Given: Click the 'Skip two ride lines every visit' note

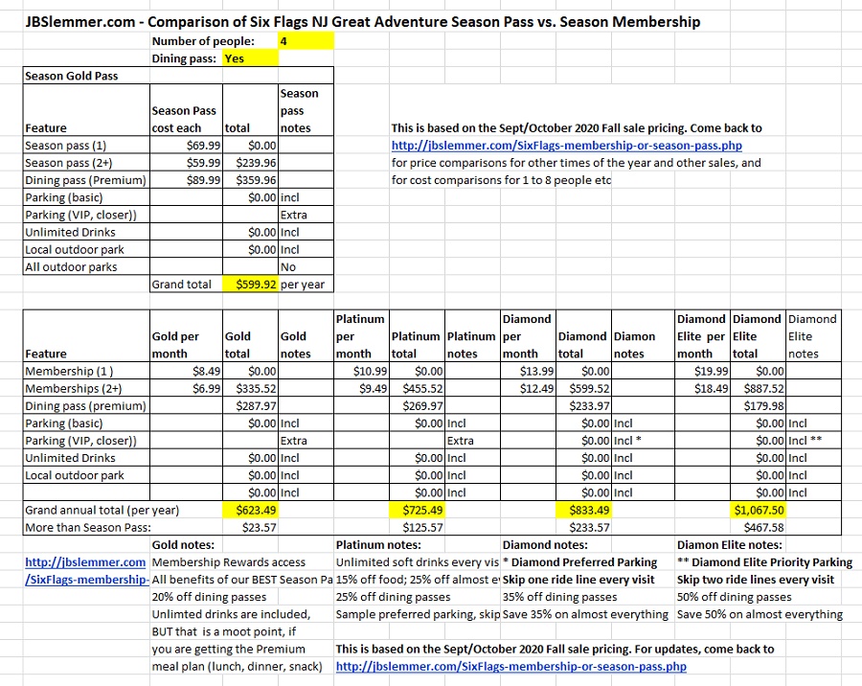Looking at the screenshot, I should coord(756,580).
